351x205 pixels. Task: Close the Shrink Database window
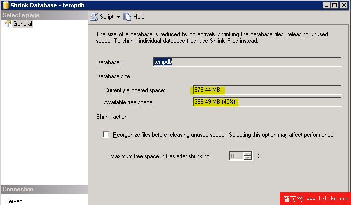pos(343,5)
